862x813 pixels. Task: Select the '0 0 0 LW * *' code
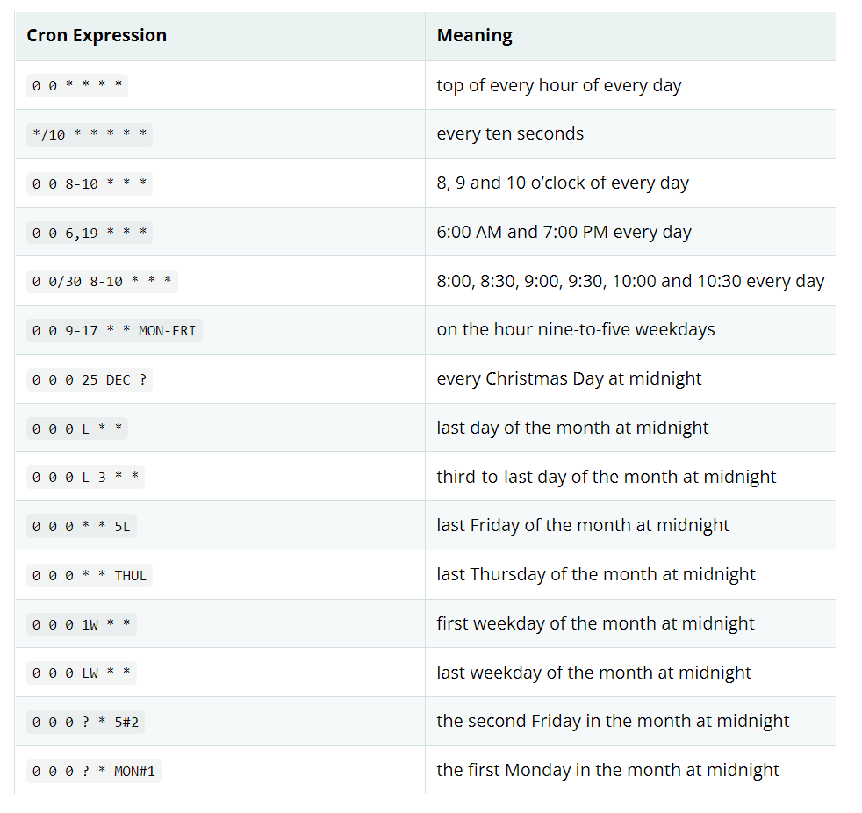tap(82, 673)
